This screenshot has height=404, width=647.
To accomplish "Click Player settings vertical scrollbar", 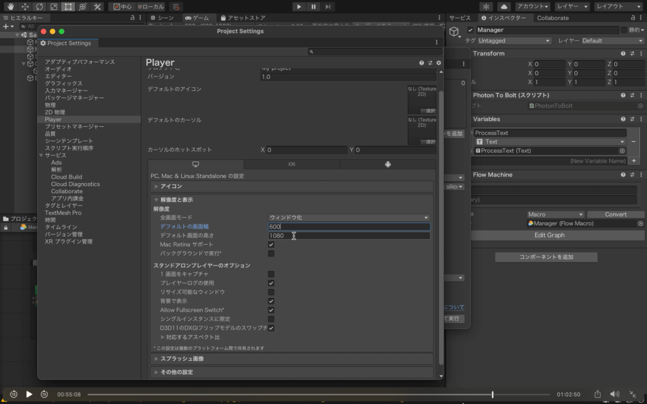I will [x=441, y=227].
